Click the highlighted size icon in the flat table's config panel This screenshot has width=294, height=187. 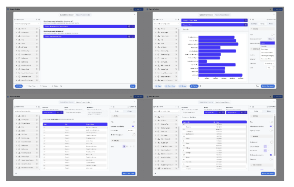click(124, 146)
